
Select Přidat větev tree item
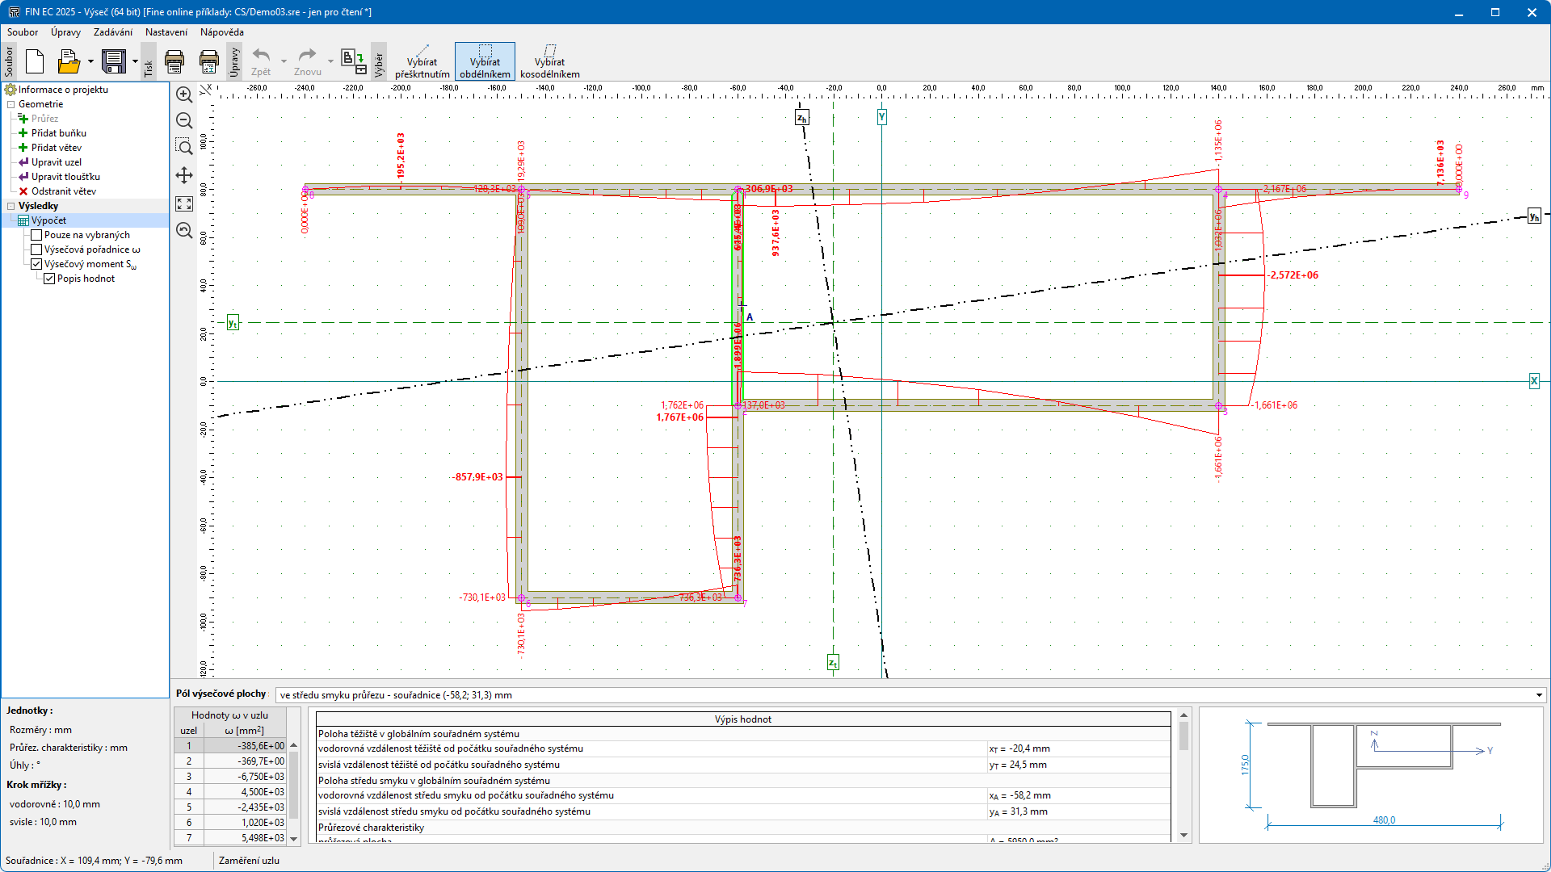click(56, 148)
